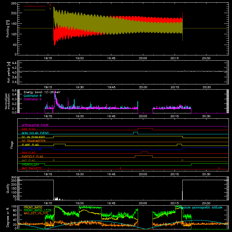
Task: Click the 'Degrees or %' axis label
Action: (8, 217)
